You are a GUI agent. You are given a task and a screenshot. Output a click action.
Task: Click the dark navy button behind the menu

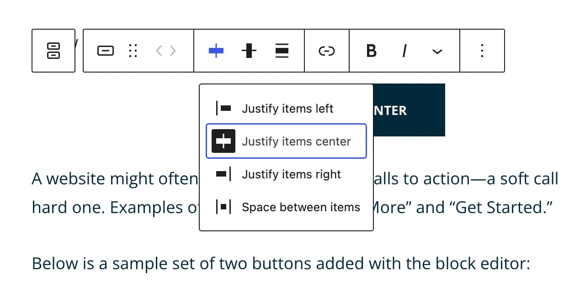point(409,110)
